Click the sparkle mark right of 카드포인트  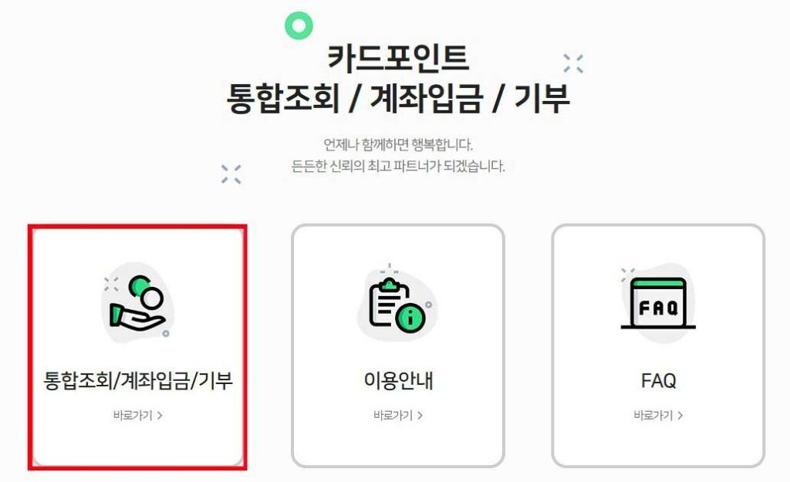573,63
